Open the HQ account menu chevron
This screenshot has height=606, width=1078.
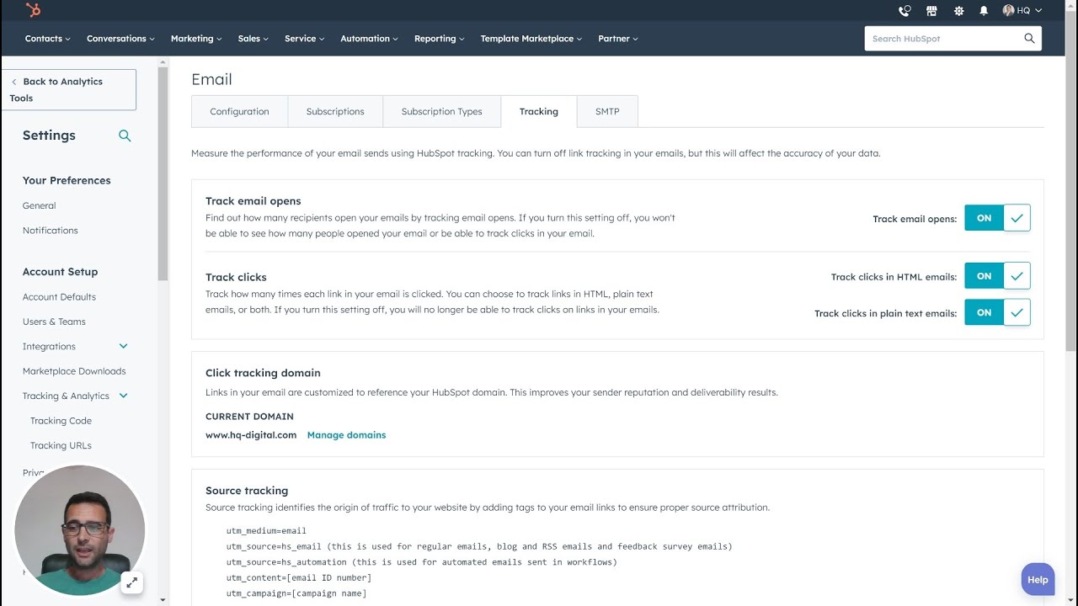tap(1038, 11)
